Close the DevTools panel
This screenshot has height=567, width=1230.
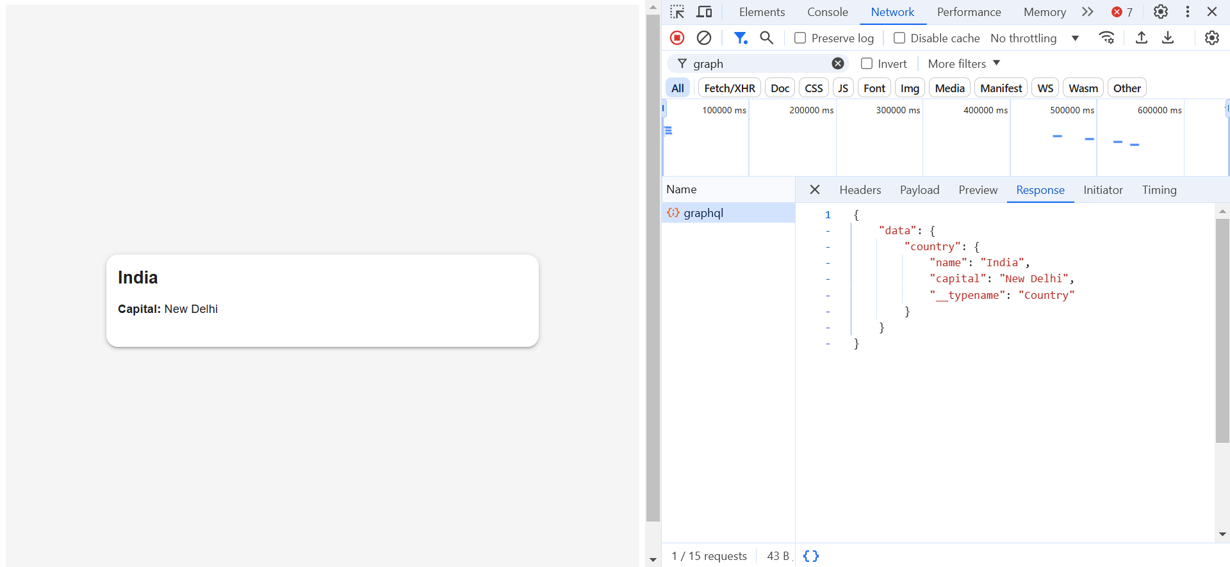tap(1212, 12)
